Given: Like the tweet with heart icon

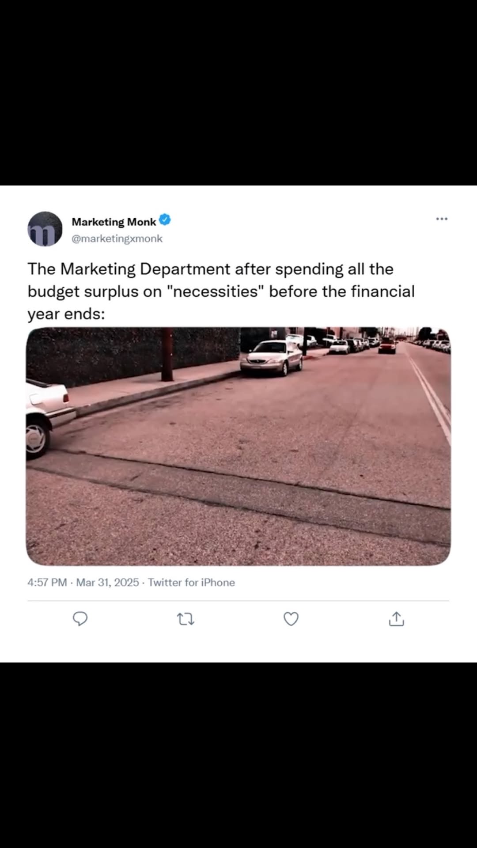Looking at the screenshot, I should [291, 619].
